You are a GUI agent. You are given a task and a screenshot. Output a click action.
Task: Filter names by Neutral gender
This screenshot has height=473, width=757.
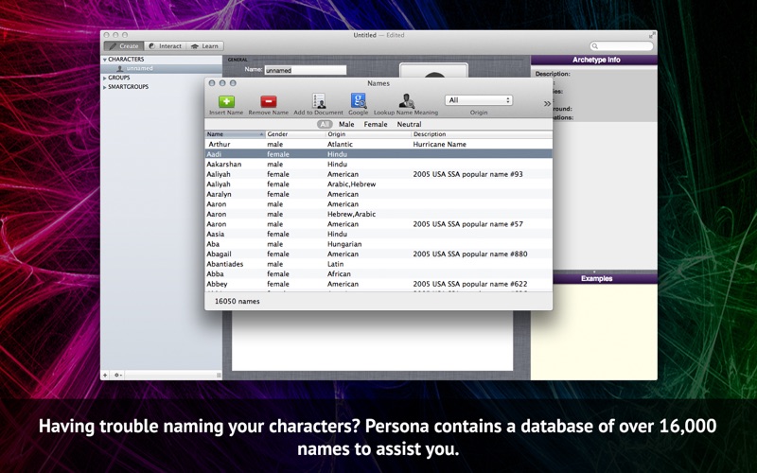click(409, 124)
